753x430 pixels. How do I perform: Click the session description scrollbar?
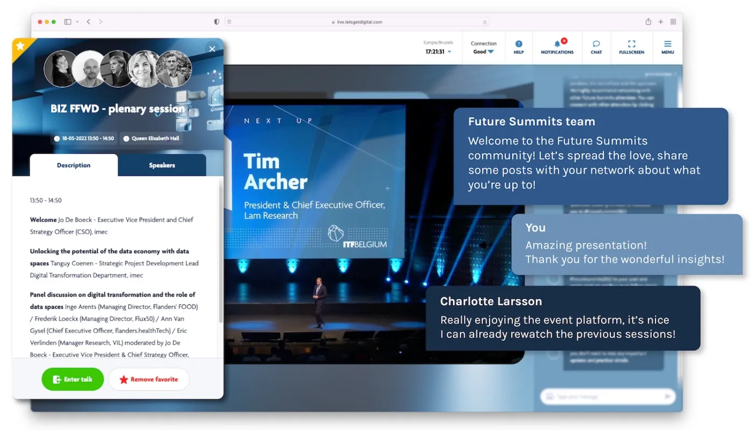[220, 253]
